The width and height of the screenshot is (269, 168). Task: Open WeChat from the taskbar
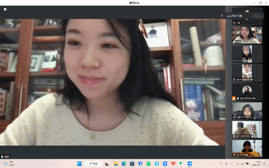pos(181,163)
